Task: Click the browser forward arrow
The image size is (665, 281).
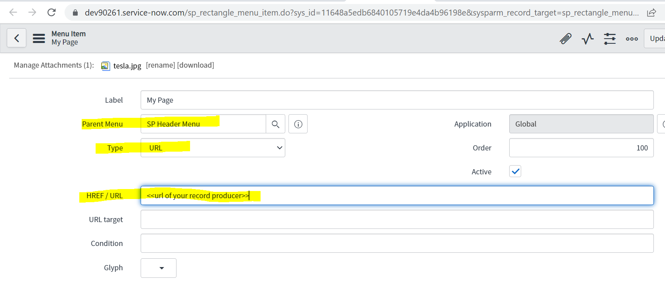Action: coord(32,12)
